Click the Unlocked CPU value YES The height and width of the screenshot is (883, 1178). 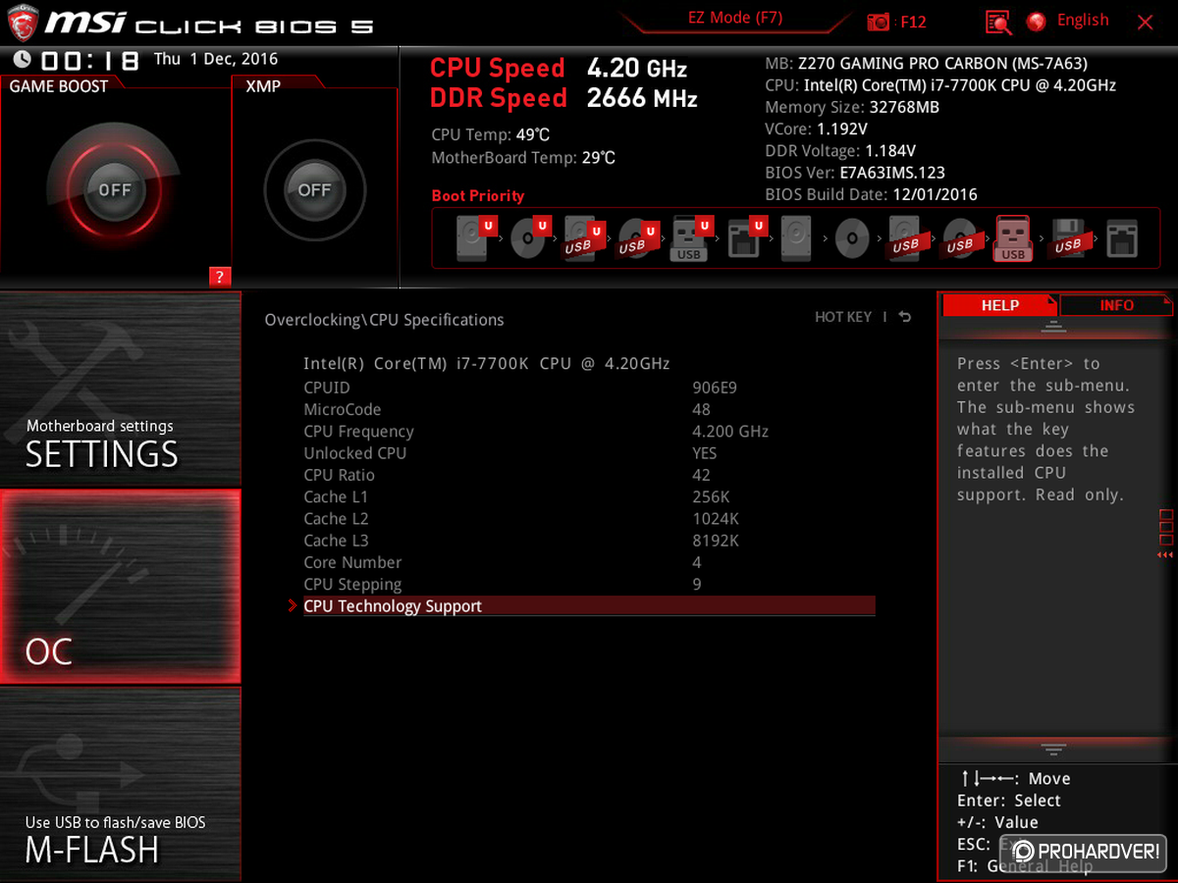coord(705,453)
